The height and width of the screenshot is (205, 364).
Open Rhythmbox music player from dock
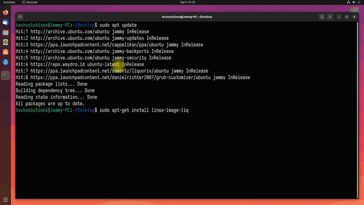(5, 42)
